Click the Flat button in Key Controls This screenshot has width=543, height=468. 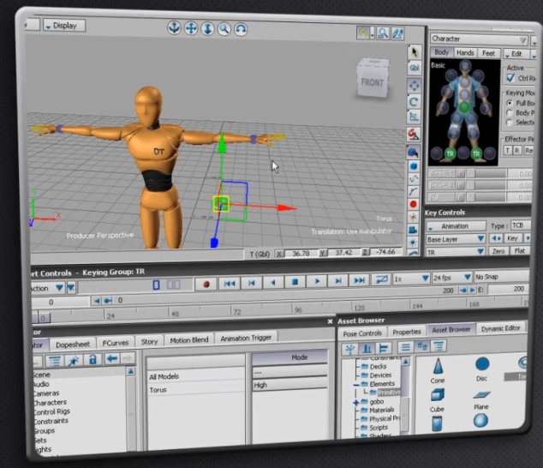click(x=520, y=250)
